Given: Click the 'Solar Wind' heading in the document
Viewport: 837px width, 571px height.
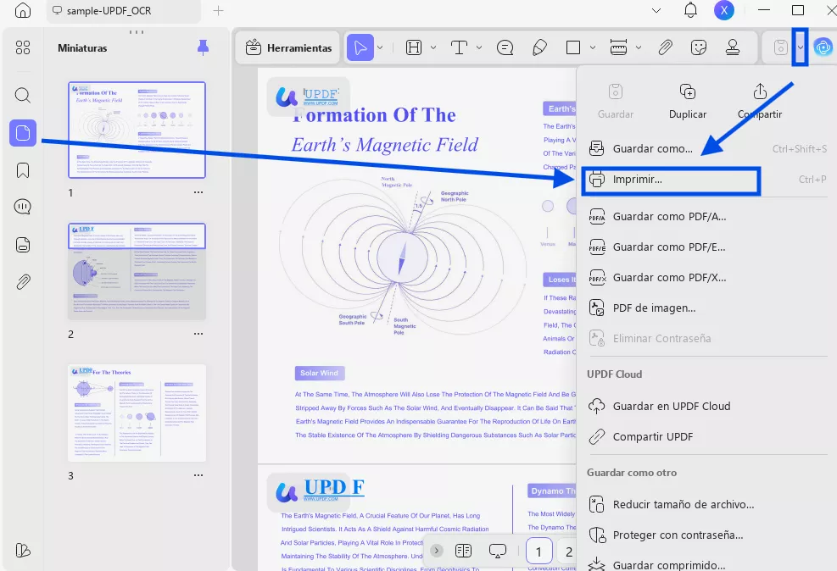Looking at the screenshot, I should pos(319,374).
